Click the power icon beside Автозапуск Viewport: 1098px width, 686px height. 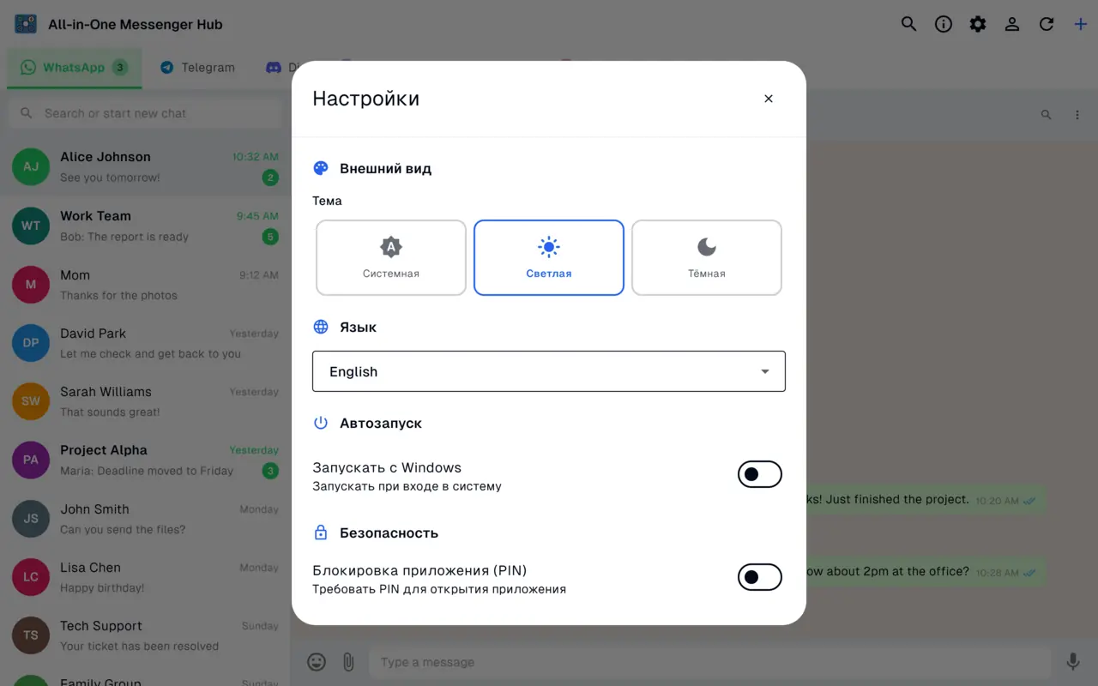(321, 423)
